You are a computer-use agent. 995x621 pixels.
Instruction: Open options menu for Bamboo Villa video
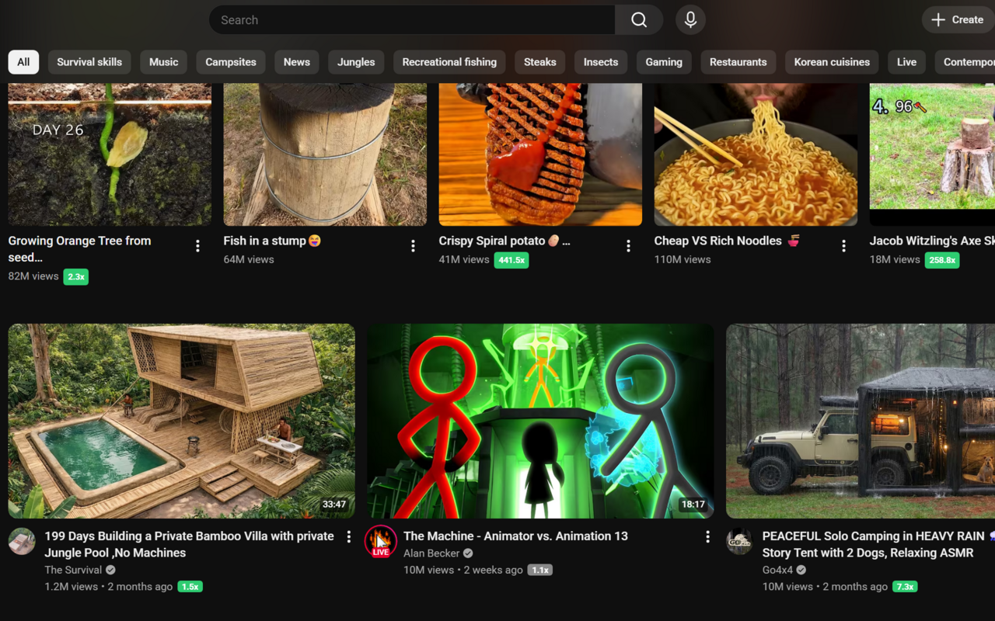pyautogui.click(x=349, y=536)
